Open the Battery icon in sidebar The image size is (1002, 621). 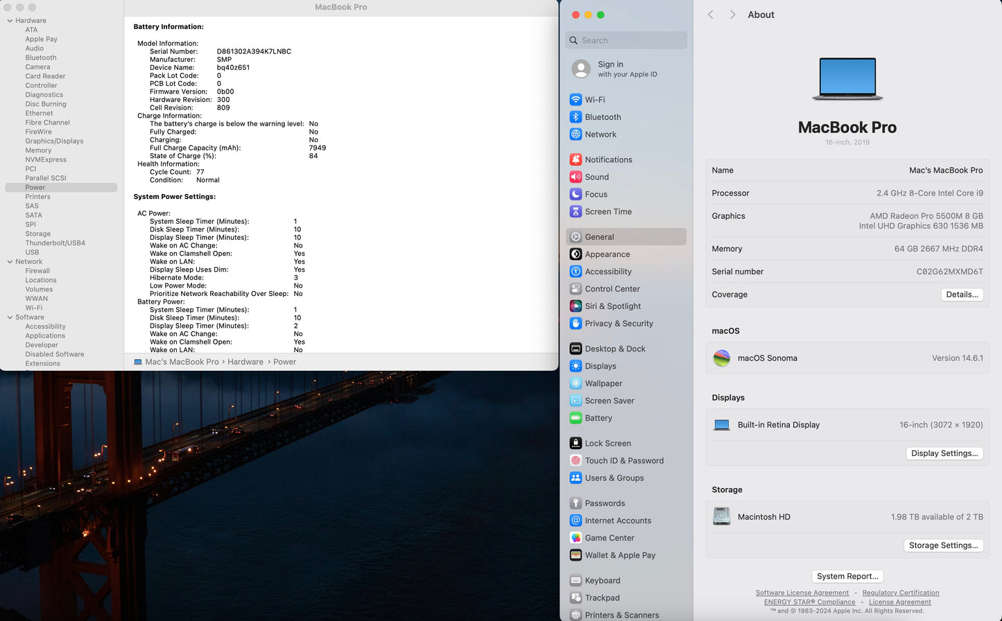coord(576,419)
